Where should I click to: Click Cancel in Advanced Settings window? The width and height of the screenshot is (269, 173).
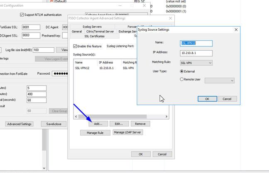162,154
